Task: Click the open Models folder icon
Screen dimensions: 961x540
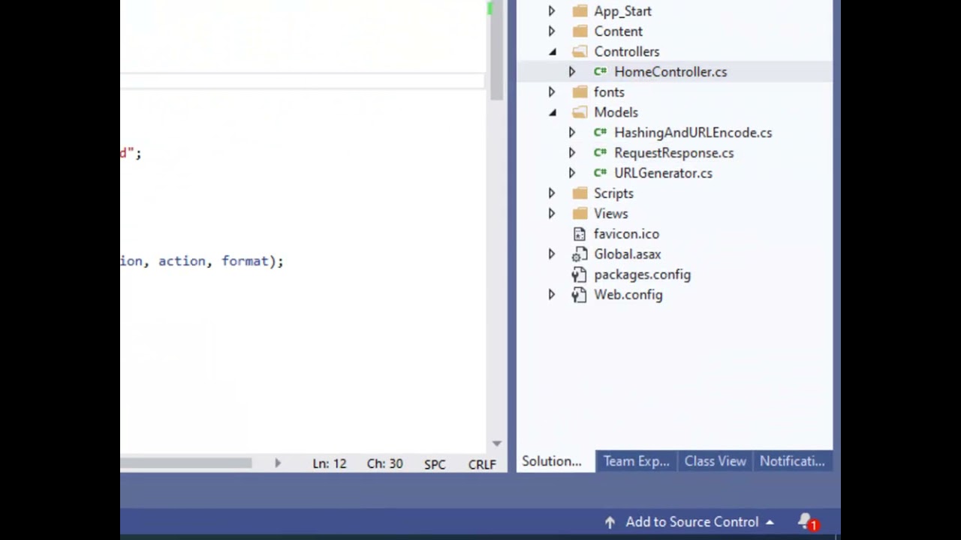Action: pos(580,112)
